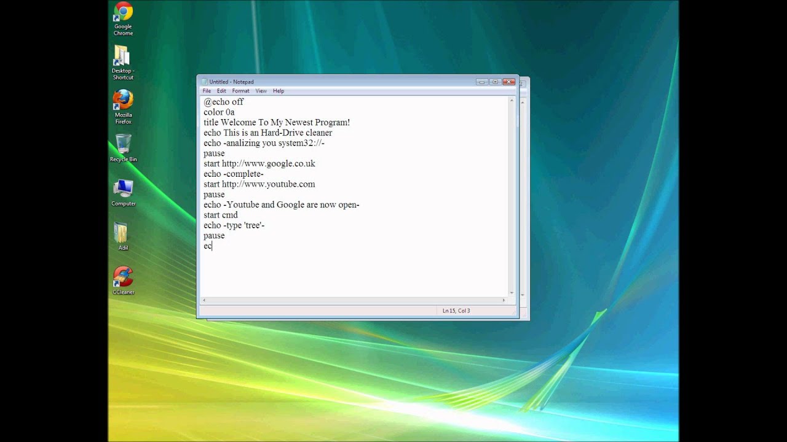Viewport: 787px width, 442px height.
Task: Open the File menu in Notepad
Action: pos(207,91)
